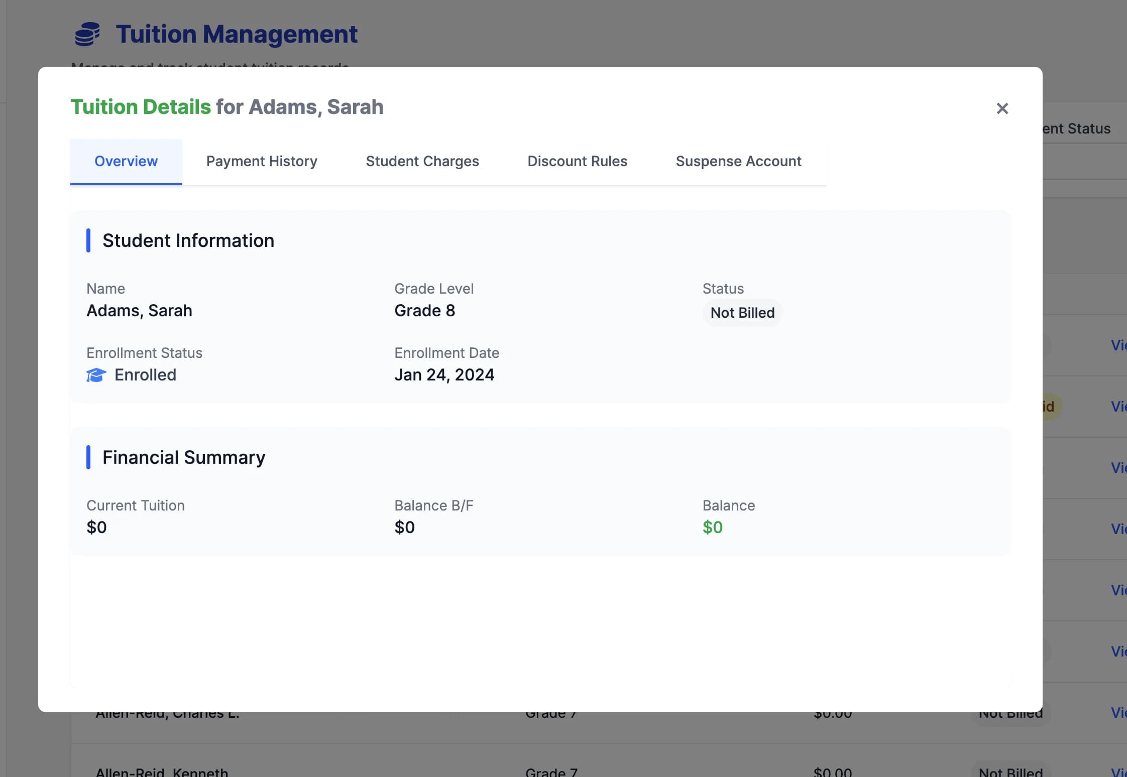1127x777 pixels.
Task: Click the Enrolled status text
Action: [145, 375]
